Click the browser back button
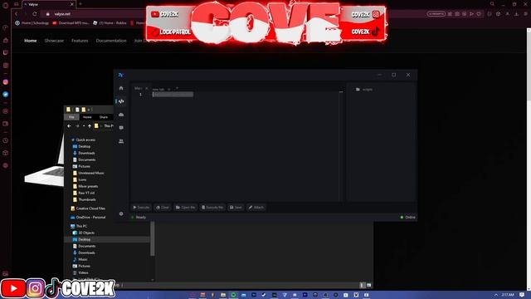Image resolution: width=531 pixels, height=299 pixels. [16, 14]
